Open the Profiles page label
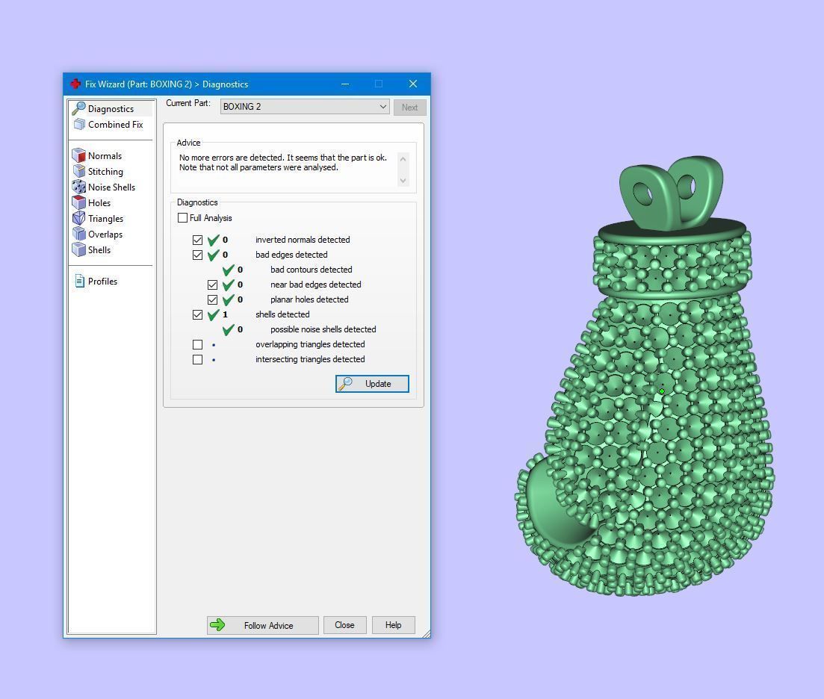 [x=102, y=282]
